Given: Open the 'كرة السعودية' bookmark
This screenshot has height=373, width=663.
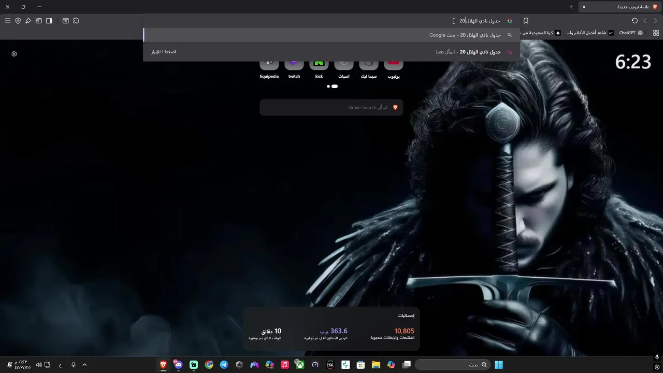Looking at the screenshot, I should (x=541, y=33).
